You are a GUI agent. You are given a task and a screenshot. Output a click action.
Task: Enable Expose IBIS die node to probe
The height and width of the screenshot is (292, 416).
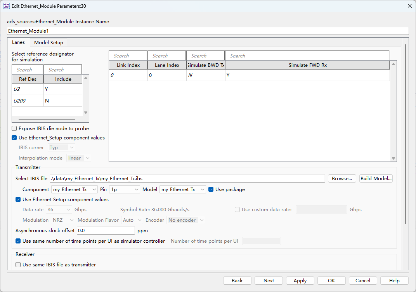pyautogui.click(x=14, y=129)
